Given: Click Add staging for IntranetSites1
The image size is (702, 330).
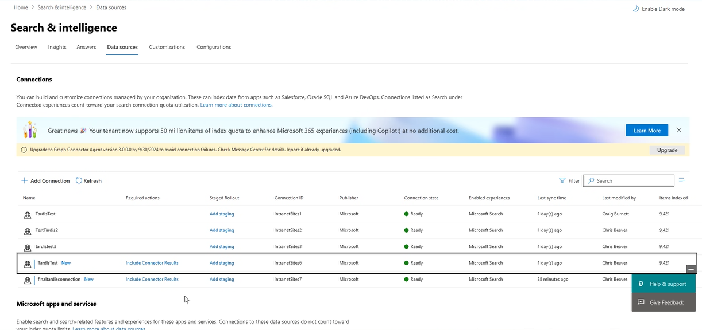Looking at the screenshot, I should (x=222, y=214).
